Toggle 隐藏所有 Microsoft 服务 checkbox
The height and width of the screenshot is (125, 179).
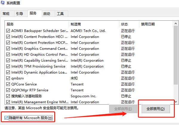coord(6,118)
